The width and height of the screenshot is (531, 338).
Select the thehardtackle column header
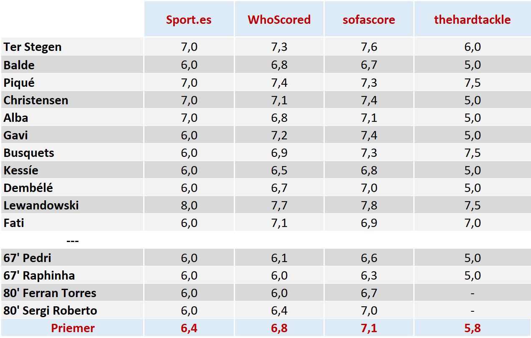tap(472, 20)
